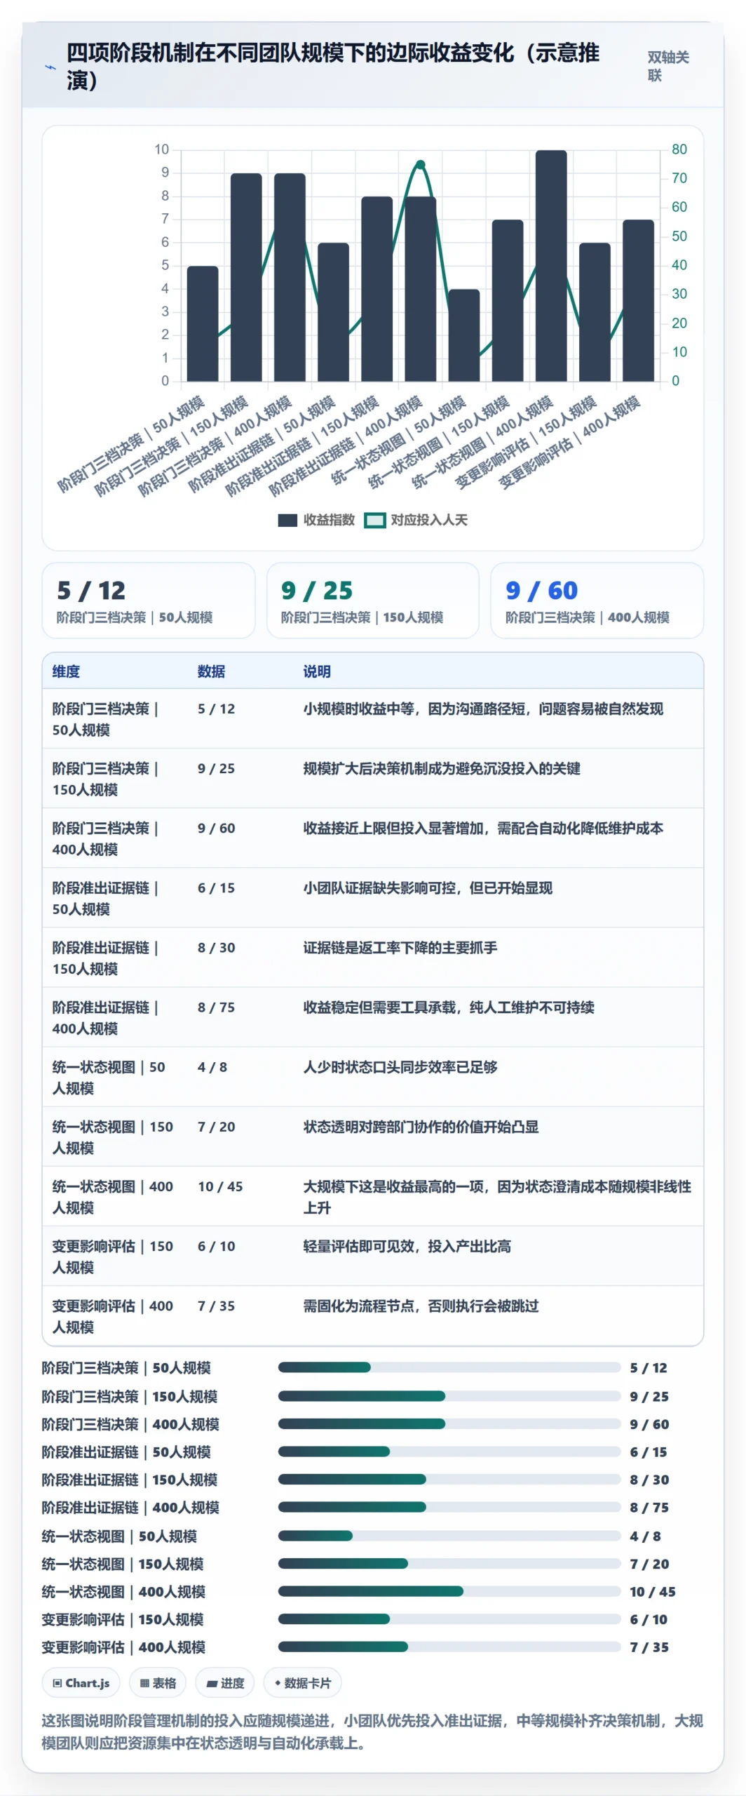
Task: Click the 进度 tag chip
Action: pyautogui.click(x=225, y=1683)
